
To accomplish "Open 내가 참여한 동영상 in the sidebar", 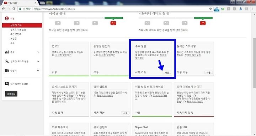I will [x=19, y=84].
